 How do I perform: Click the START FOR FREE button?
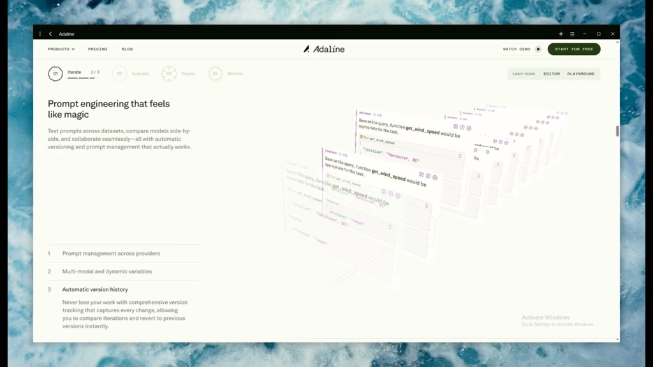[573, 48]
